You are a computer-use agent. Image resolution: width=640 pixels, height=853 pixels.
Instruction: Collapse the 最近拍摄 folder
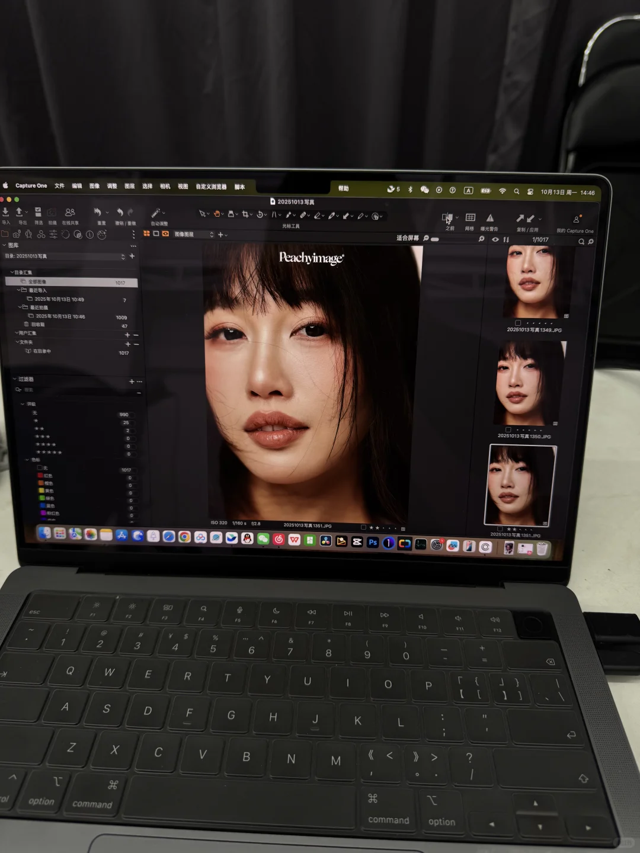click(x=20, y=307)
